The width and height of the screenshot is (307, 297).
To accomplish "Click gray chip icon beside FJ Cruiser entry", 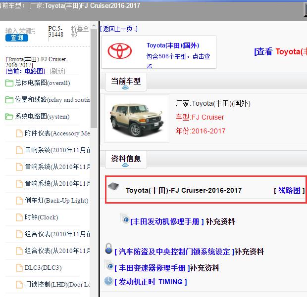I will point(113,186).
